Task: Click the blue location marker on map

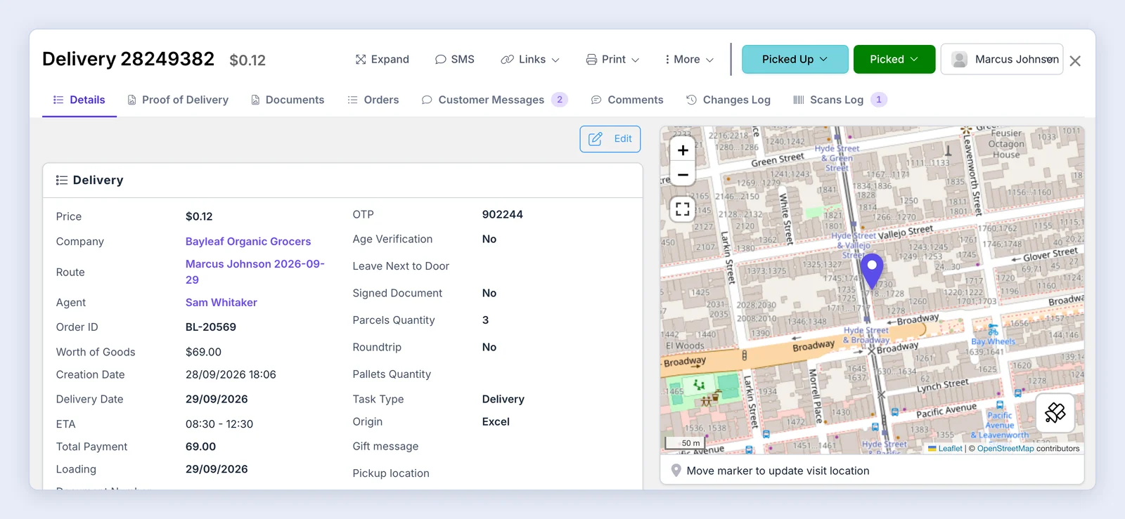Action: tap(872, 271)
